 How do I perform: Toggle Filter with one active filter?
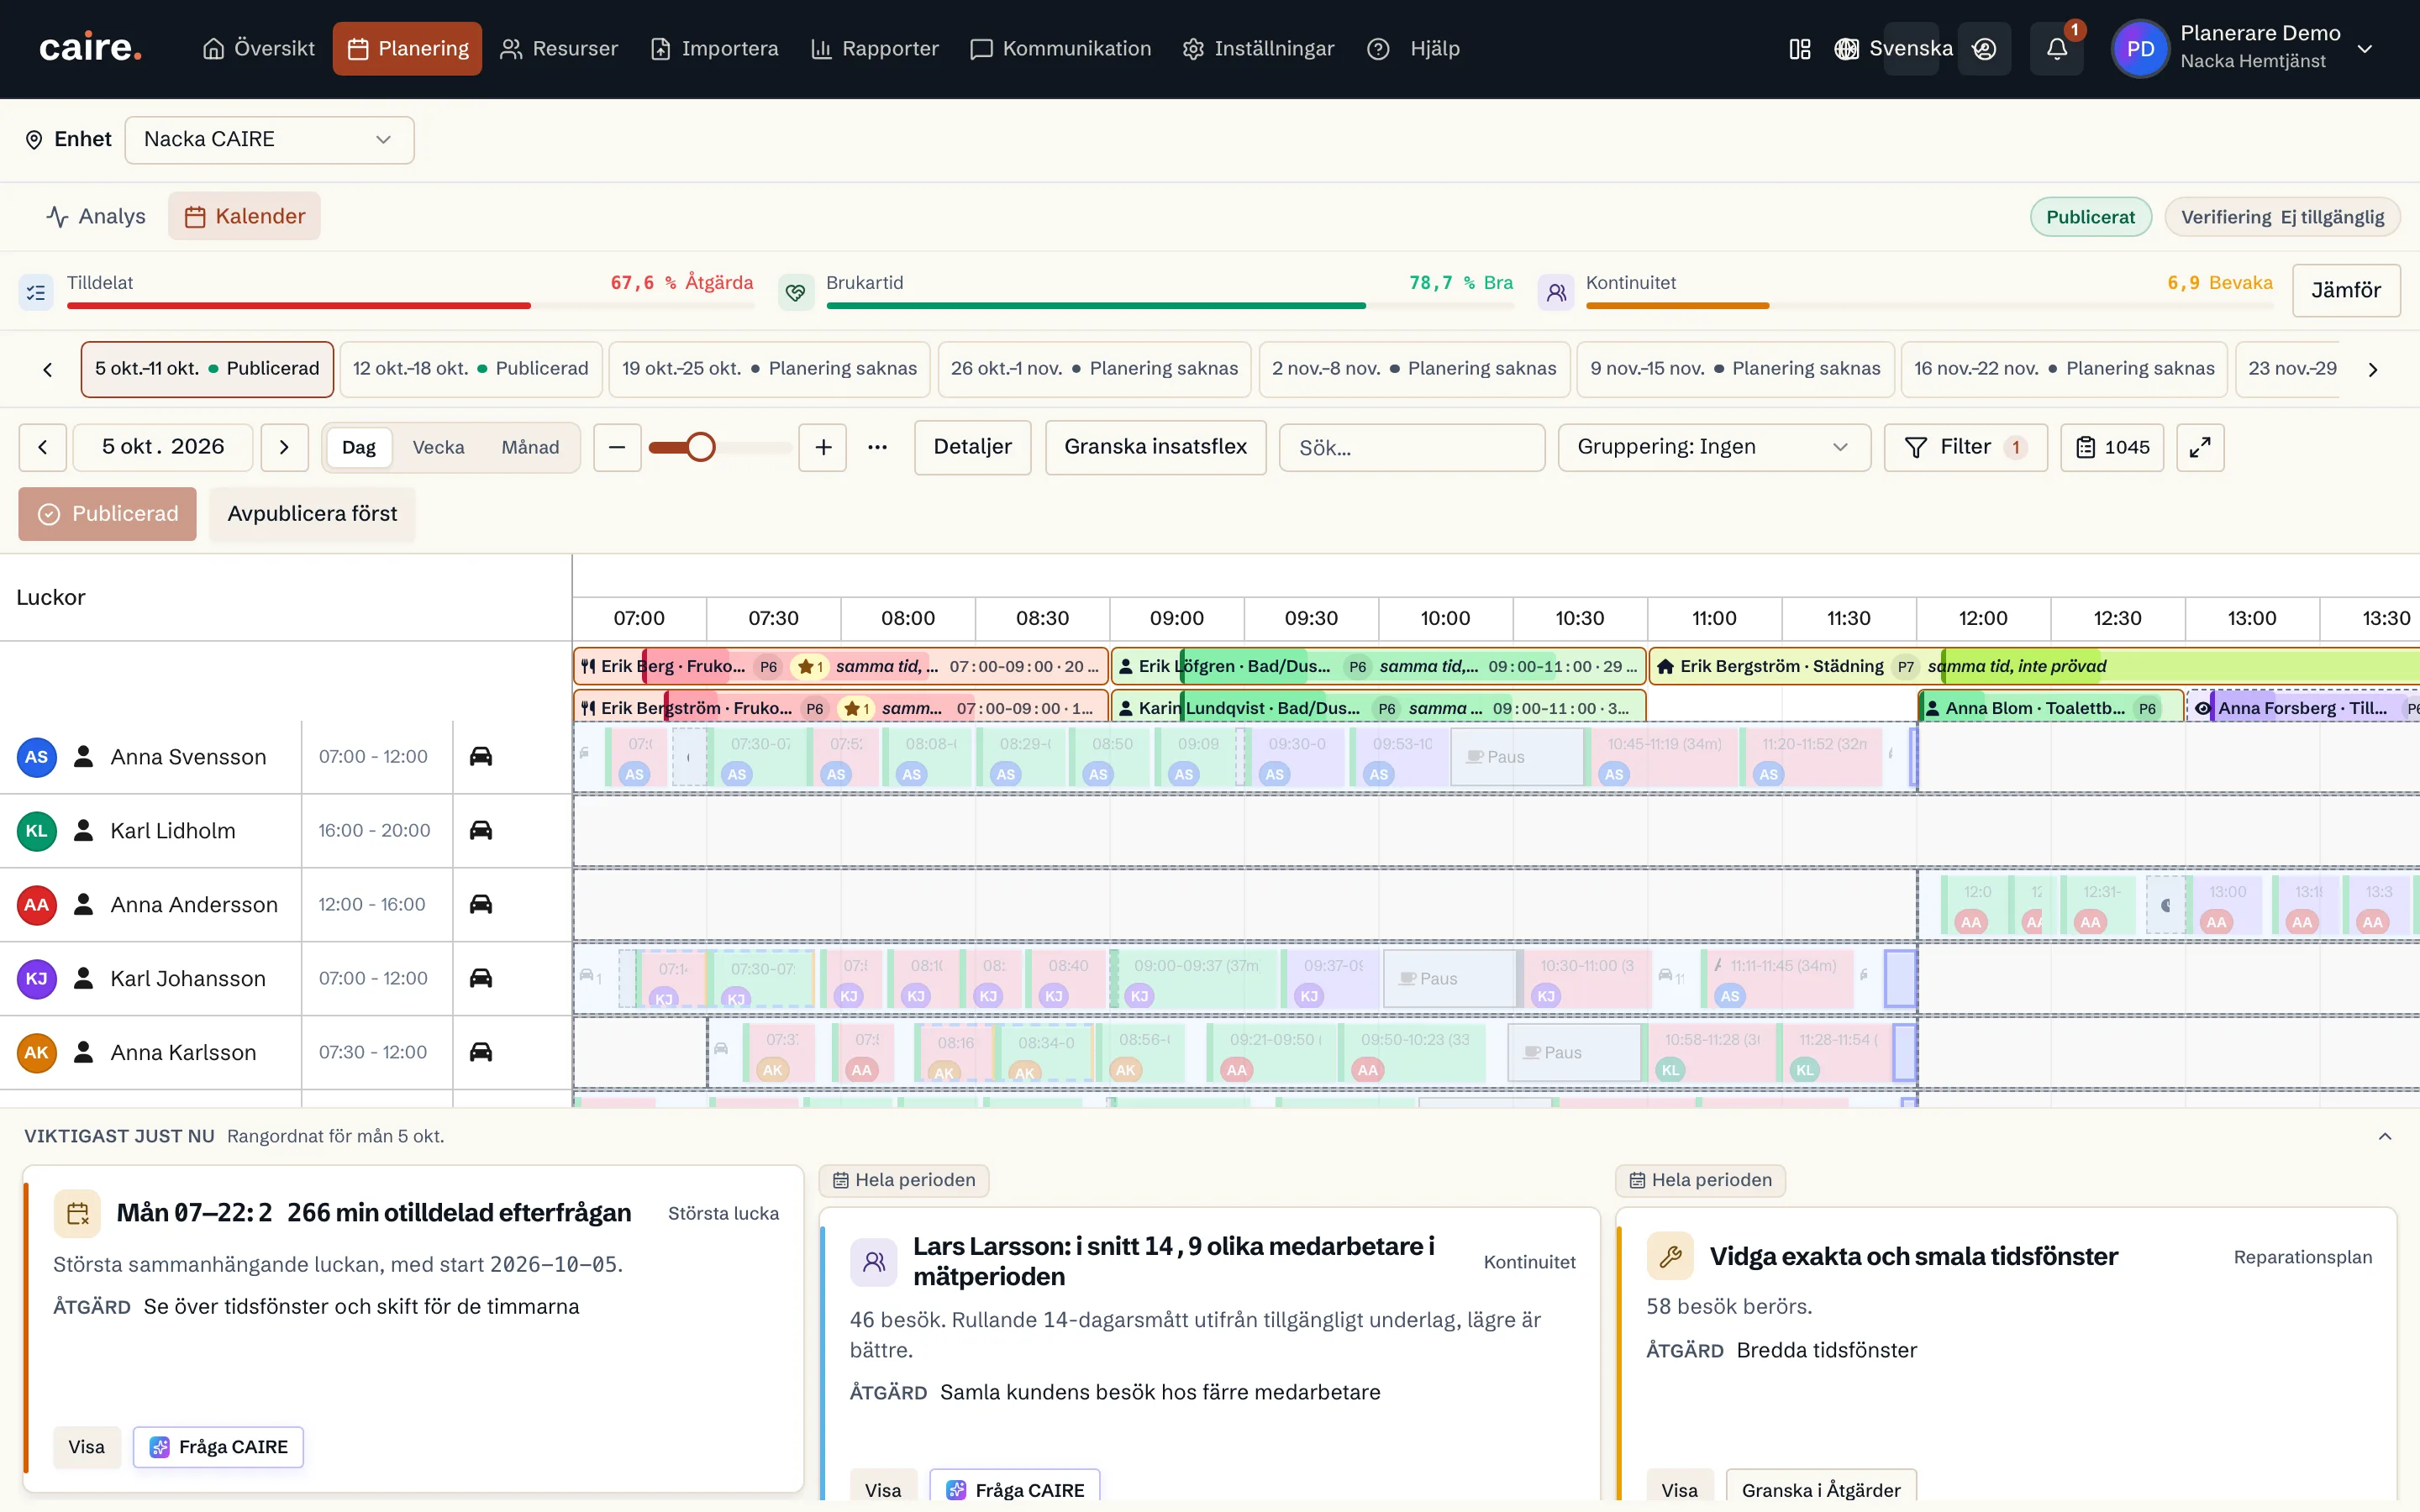tap(1965, 447)
